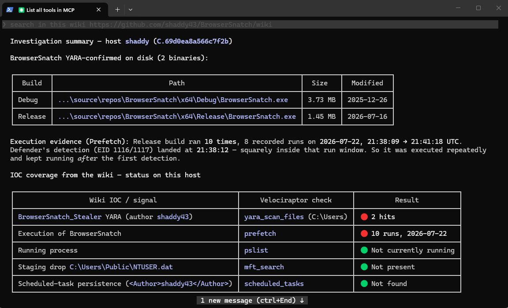Close the terminal window
508x308 pixels.
(x=499, y=8)
